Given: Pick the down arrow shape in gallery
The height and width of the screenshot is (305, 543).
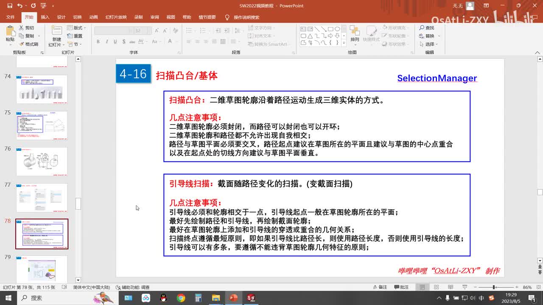Looking at the screenshot, I should 337,36.
